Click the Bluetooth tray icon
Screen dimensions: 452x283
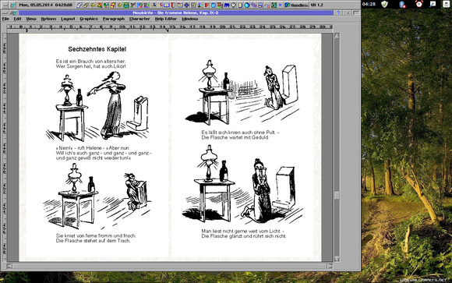pyautogui.click(x=402, y=4)
